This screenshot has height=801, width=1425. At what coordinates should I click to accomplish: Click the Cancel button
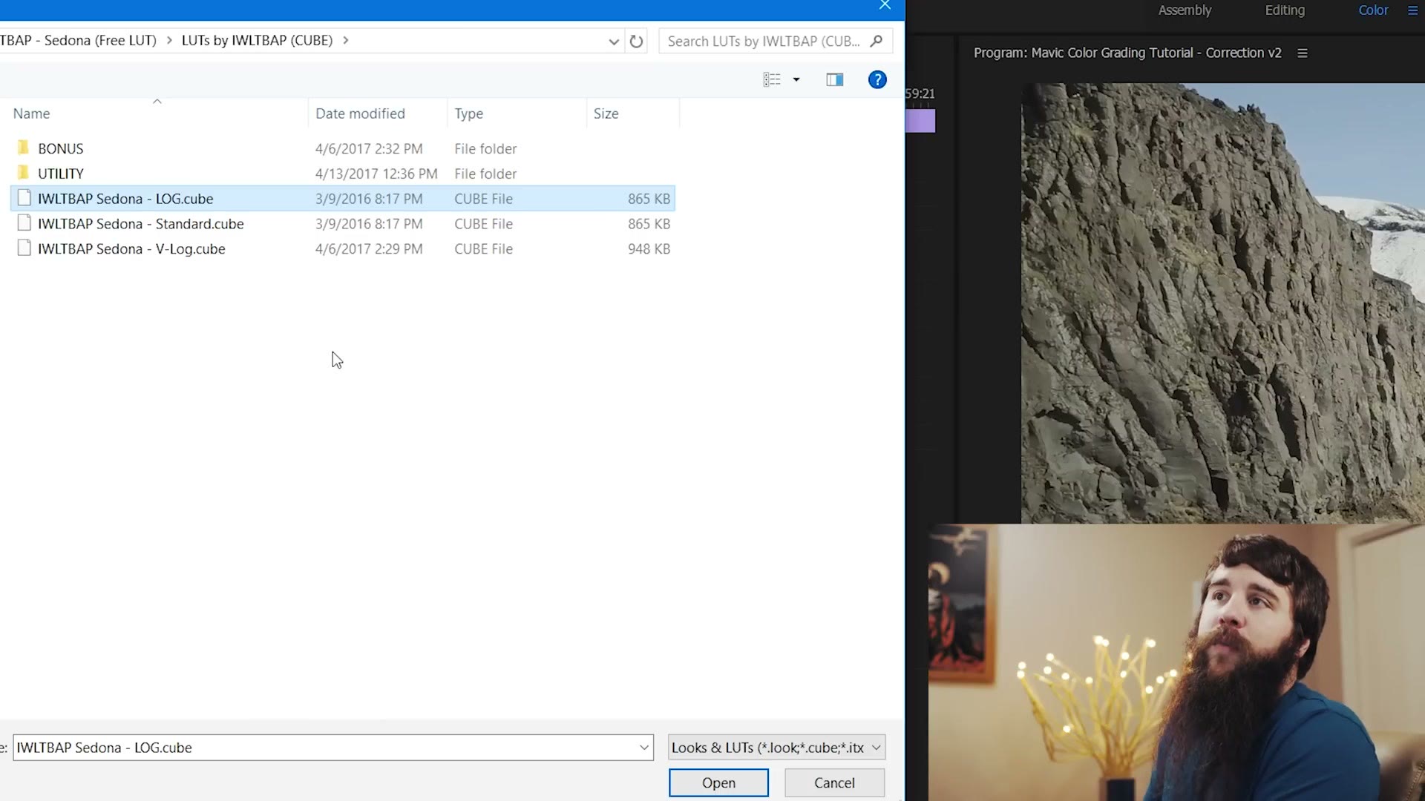(834, 782)
